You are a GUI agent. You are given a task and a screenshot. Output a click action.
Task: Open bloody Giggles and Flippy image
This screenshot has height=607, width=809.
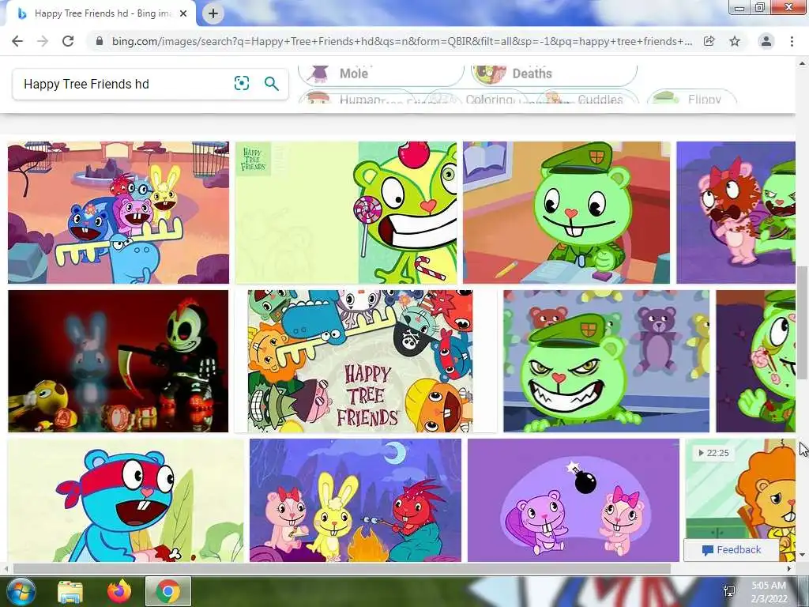coord(736,213)
